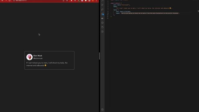199x112 pixels.
Task: Open the browser three-dot menu
Action: (96, 1)
